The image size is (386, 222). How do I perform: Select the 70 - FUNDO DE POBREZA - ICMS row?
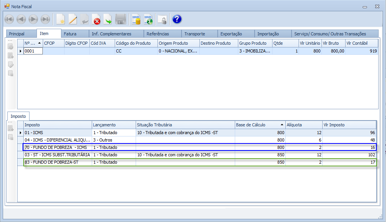[x=56, y=147]
